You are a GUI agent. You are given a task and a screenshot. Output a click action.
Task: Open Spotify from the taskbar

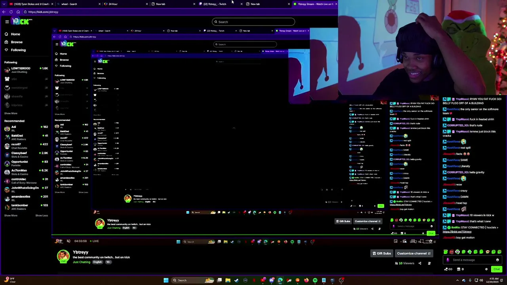click(x=315, y=280)
